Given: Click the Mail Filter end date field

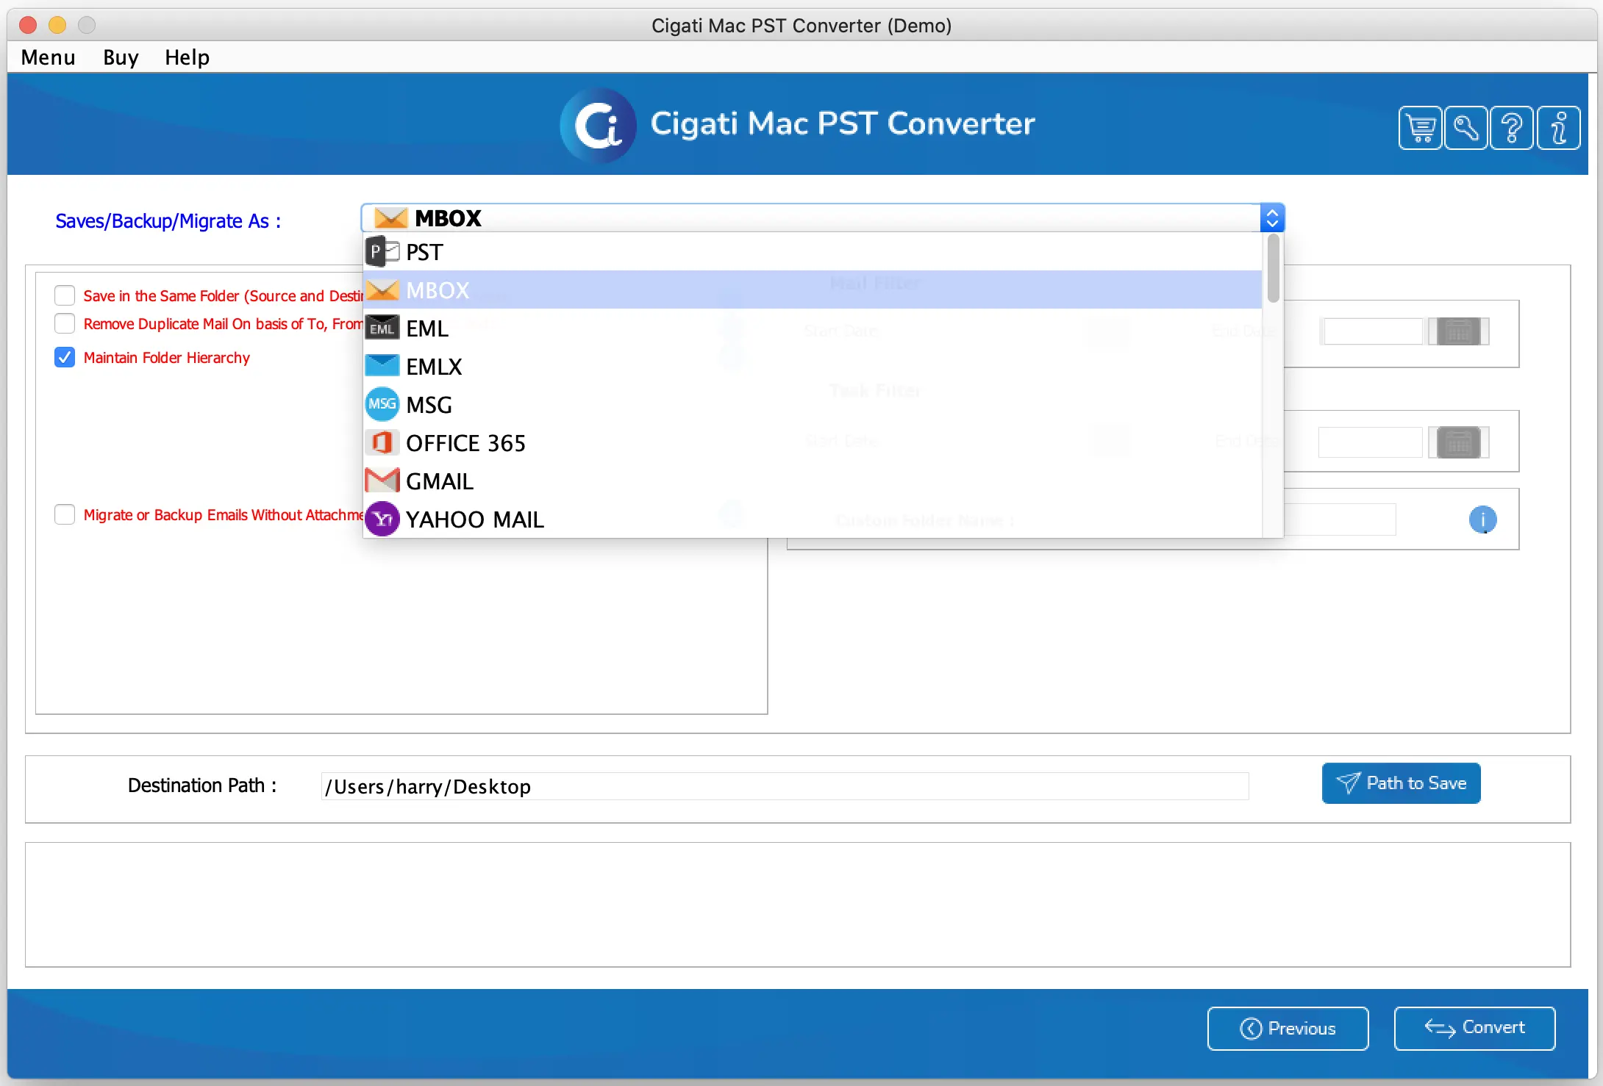Looking at the screenshot, I should (1372, 331).
